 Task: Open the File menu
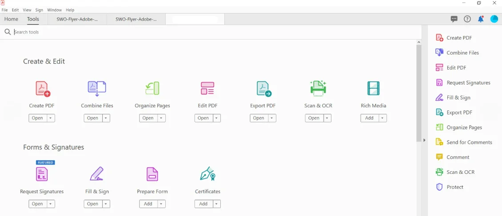pyautogui.click(x=4, y=10)
